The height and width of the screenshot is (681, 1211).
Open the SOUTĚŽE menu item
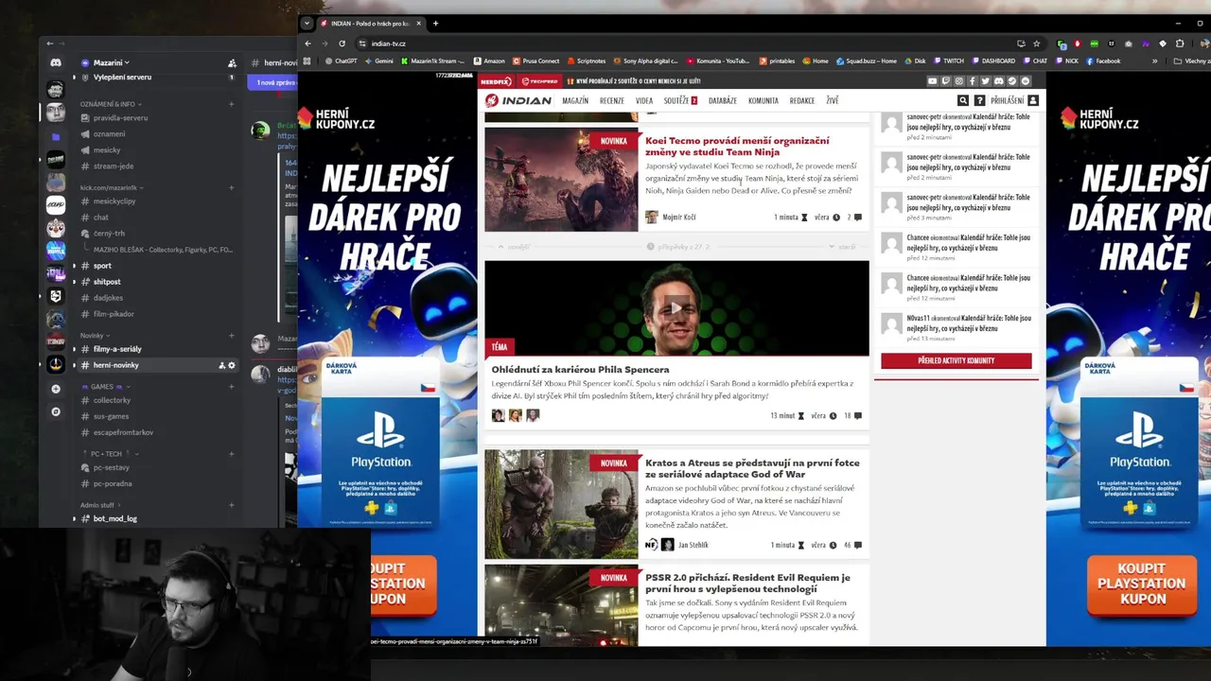point(680,100)
